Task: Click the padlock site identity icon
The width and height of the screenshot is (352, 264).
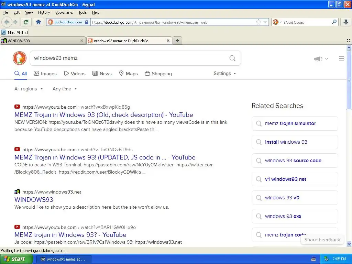Action: (87, 22)
